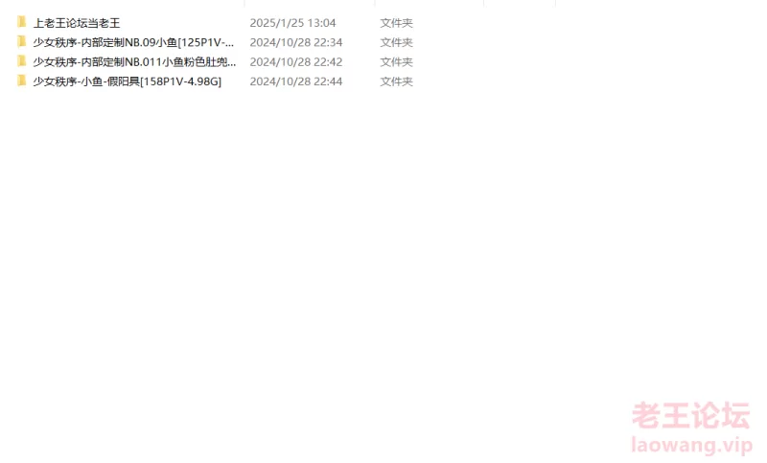Click 文件夹 type in the 22:34 row
The width and height of the screenshot is (767, 463).
[x=396, y=42]
